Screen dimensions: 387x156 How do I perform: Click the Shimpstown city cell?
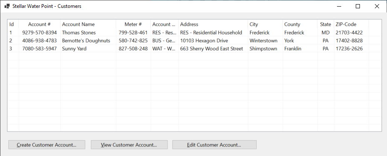point(263,49)
